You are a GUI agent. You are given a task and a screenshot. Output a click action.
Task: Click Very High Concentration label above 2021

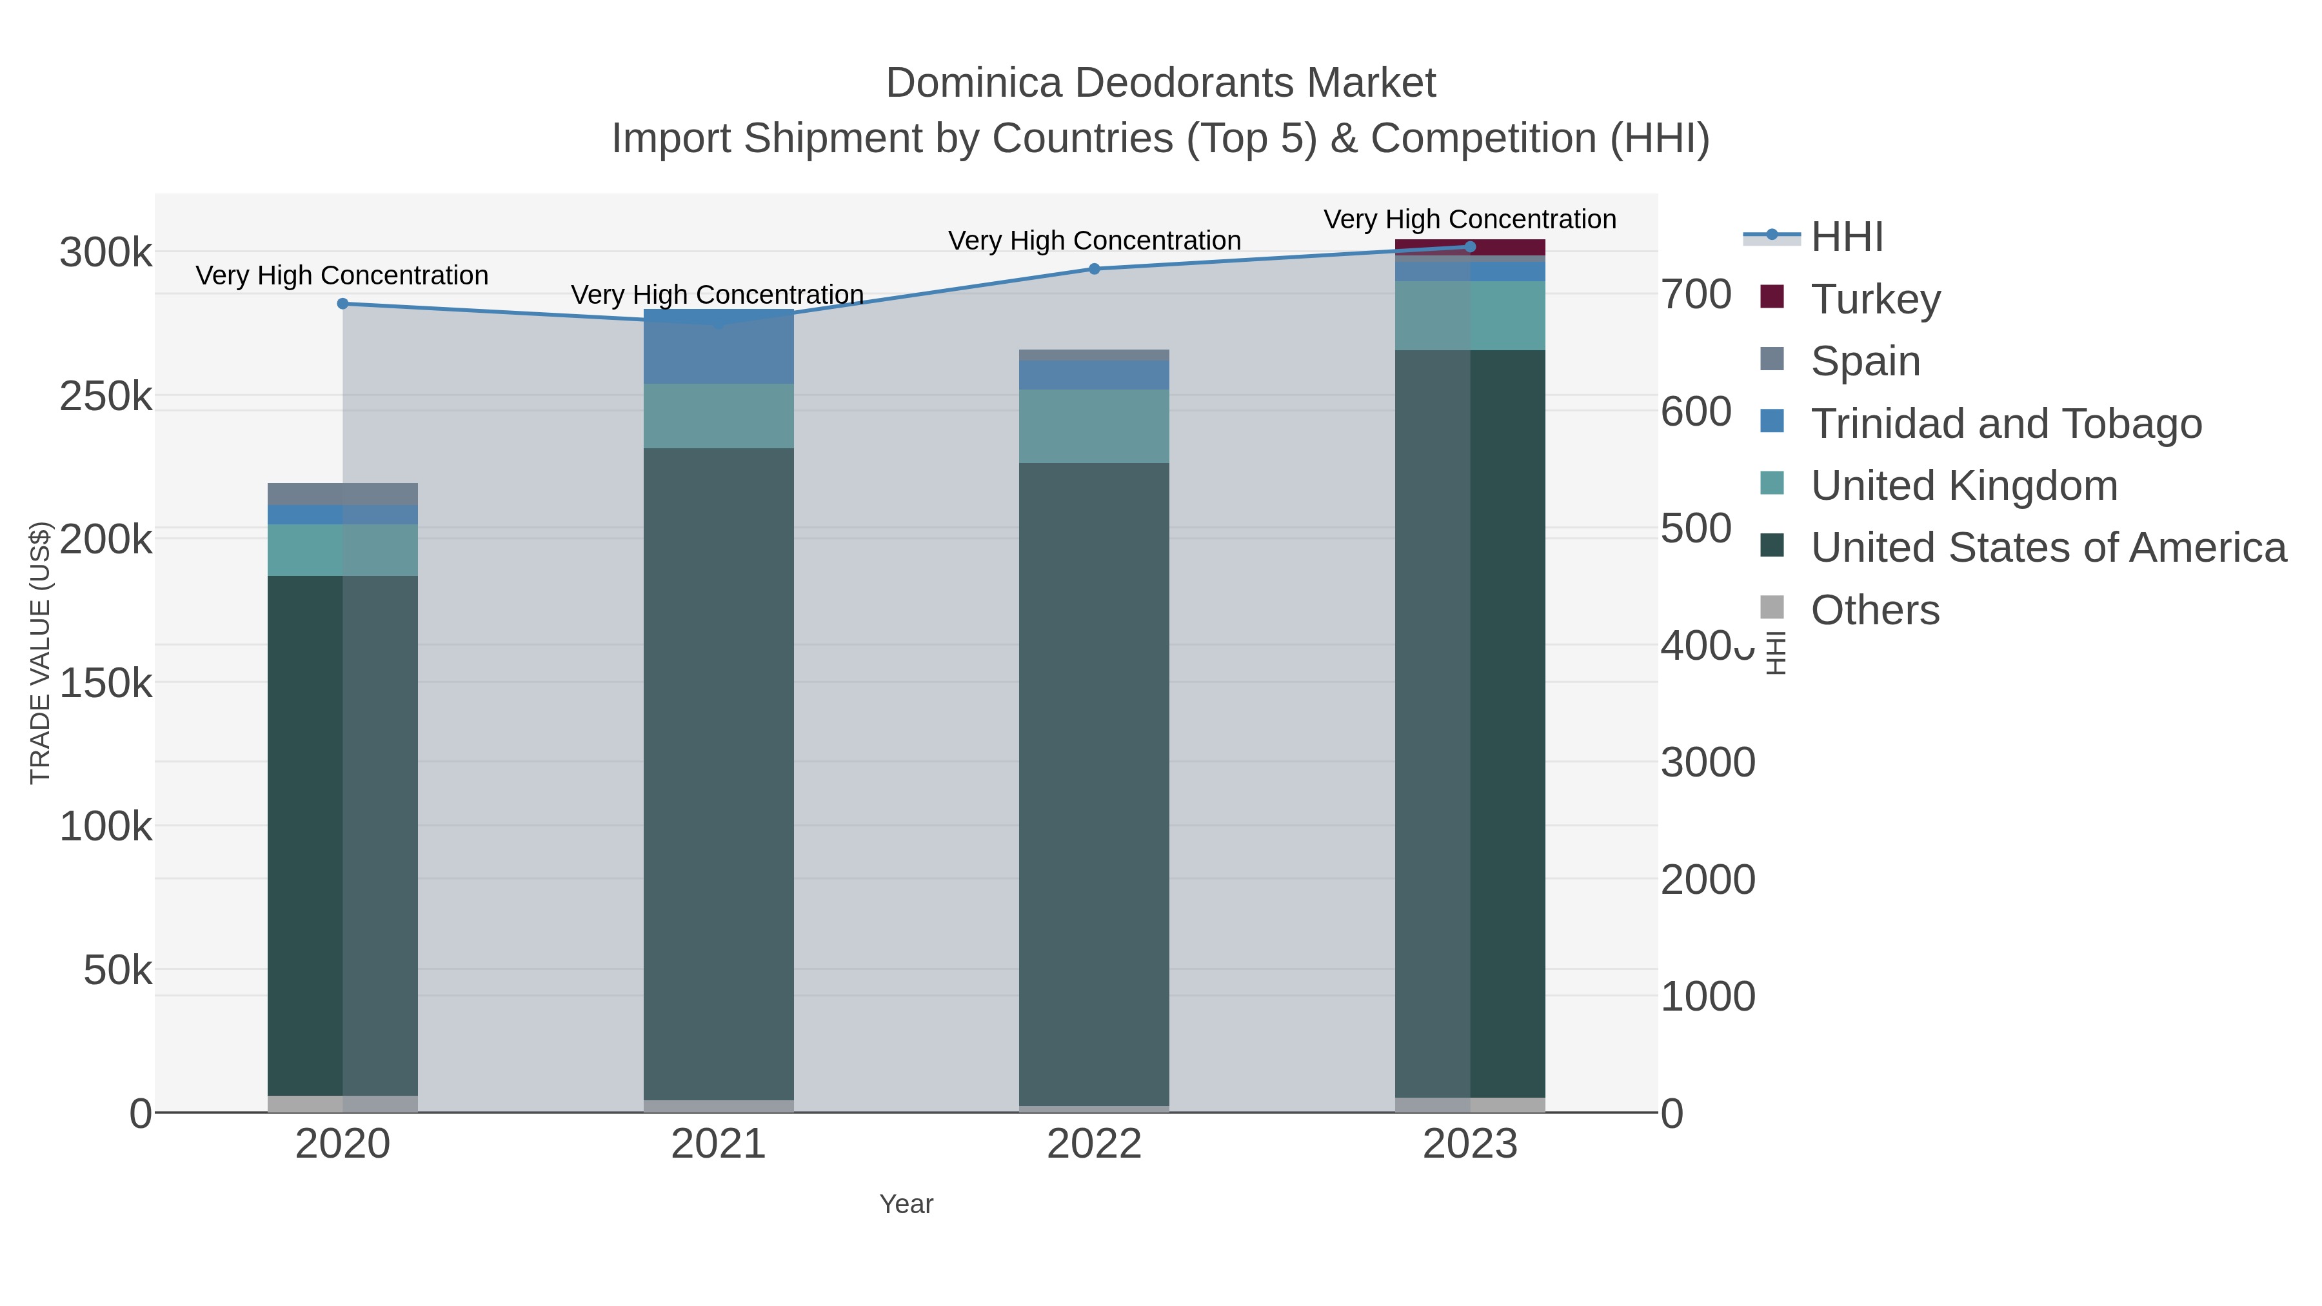(717, 295)
